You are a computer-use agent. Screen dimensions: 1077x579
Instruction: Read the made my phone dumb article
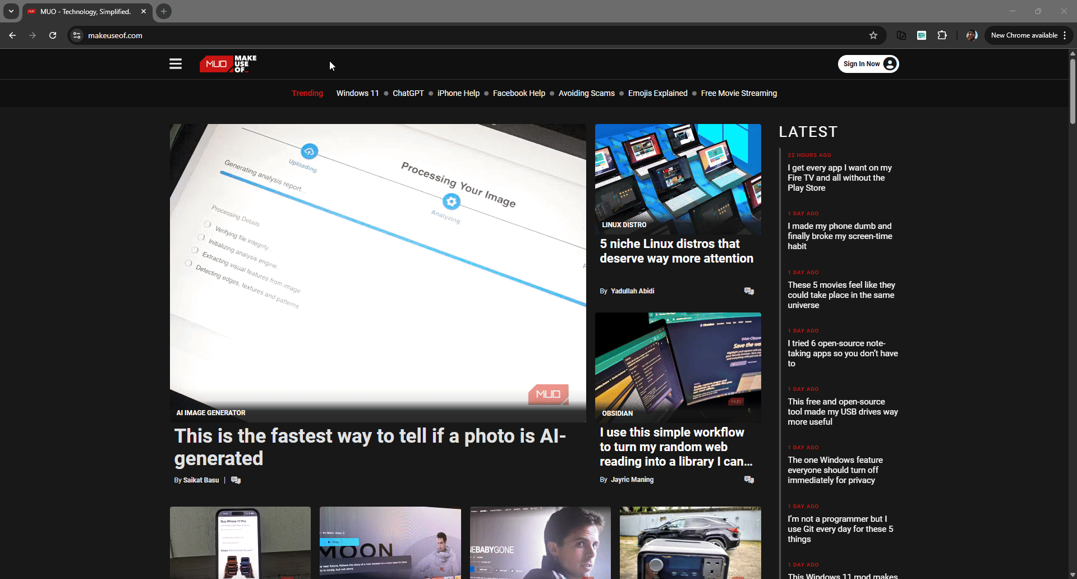[x=840, y=236]
